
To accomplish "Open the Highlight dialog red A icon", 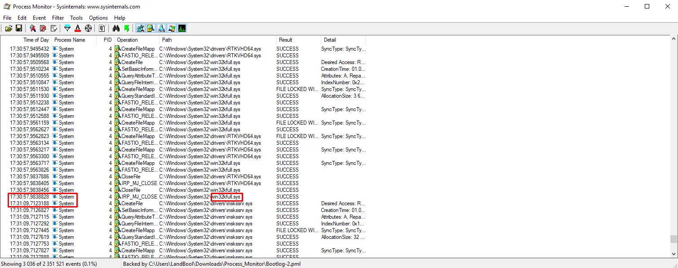I will point(78,28).
